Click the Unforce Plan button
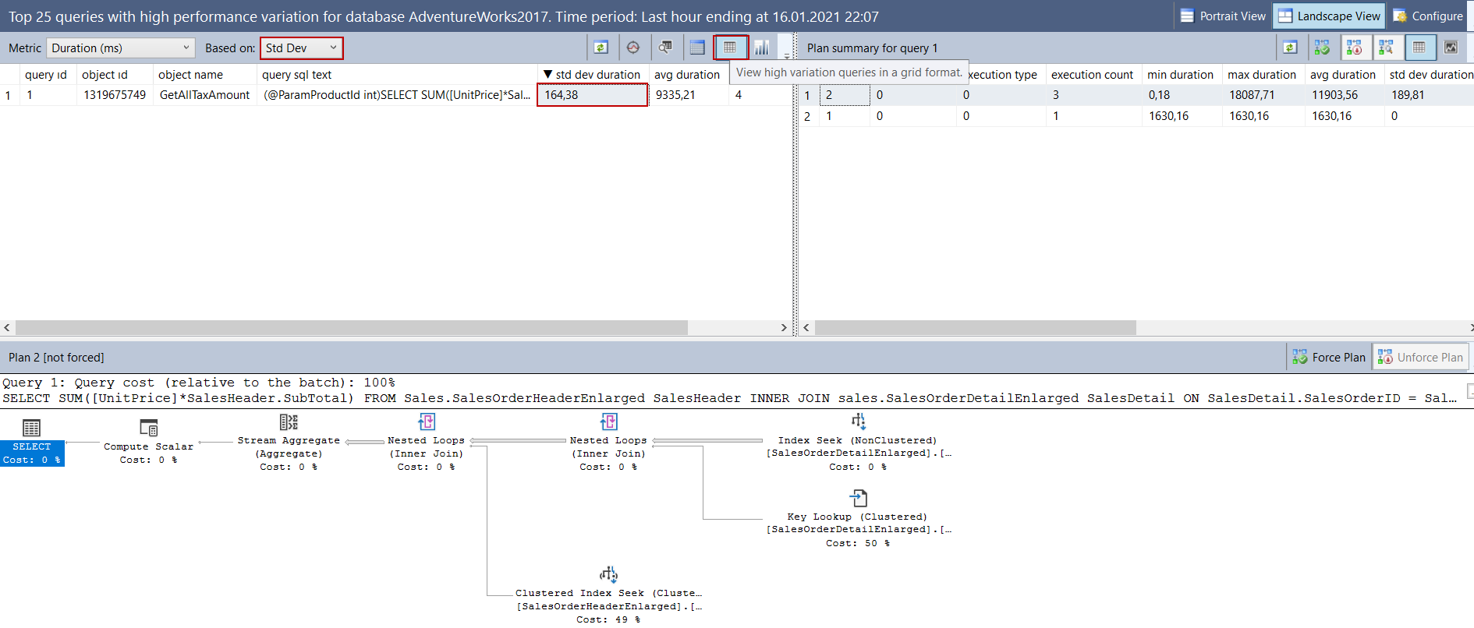This screenshot has height=628, width=1474. pyautogui.click(x=1420, y=357)
